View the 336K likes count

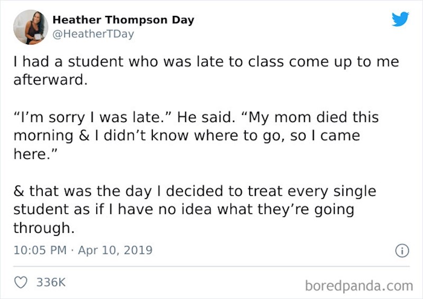(51, 282)
